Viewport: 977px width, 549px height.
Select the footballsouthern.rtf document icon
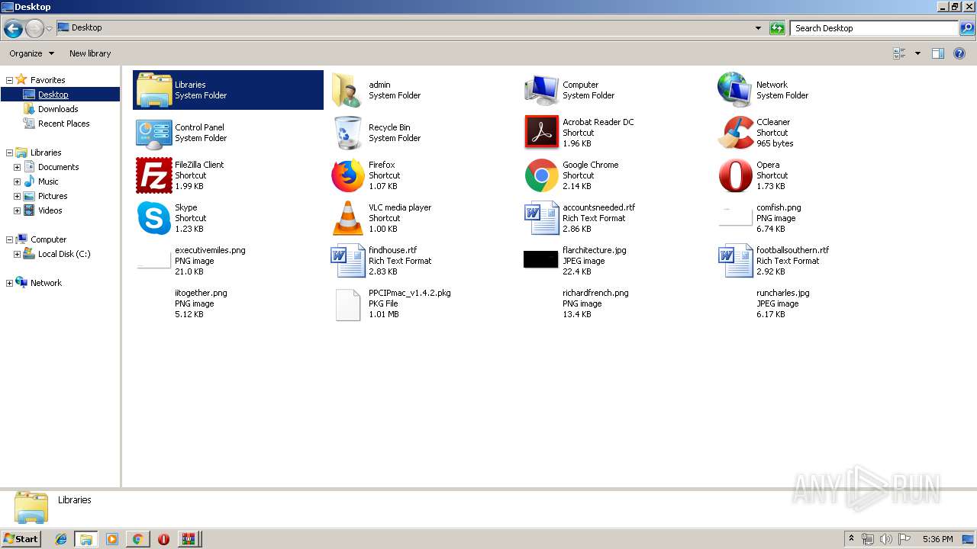point(735,261)
